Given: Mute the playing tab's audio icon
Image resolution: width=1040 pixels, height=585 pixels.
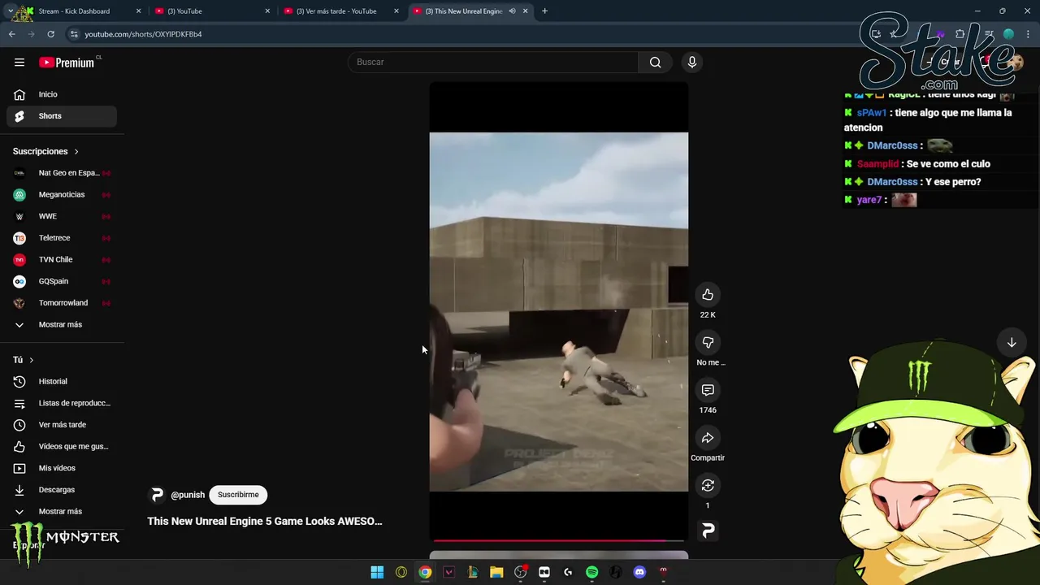Looking at the screenshot, I should pos(512,11).
